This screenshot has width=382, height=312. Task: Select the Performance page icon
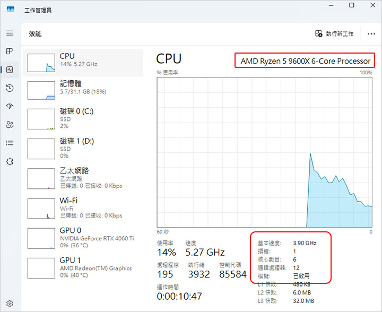[10, 70]
